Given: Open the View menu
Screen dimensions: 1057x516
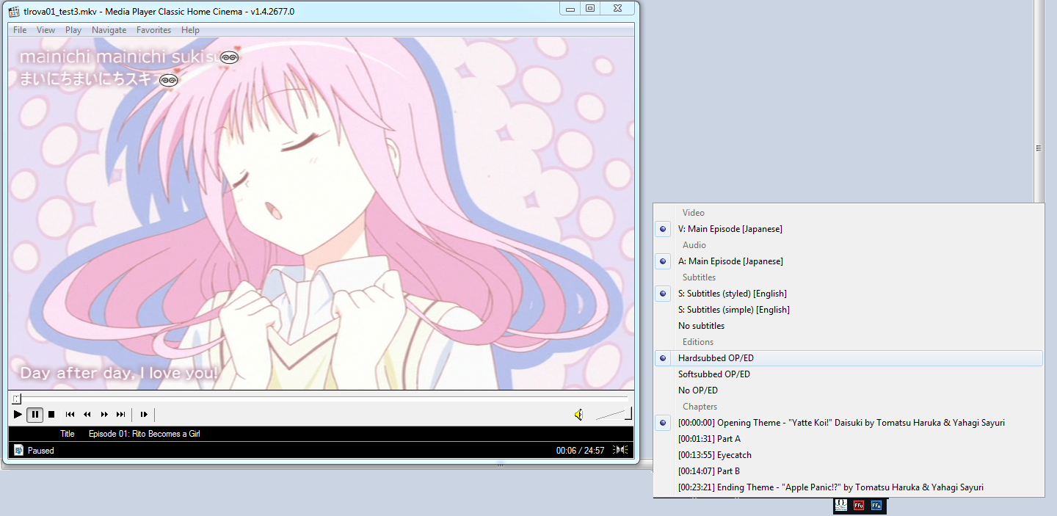Looking at the screenshot, I should [x=46, y=30].
